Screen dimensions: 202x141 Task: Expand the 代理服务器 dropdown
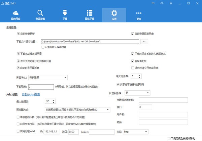137,92
